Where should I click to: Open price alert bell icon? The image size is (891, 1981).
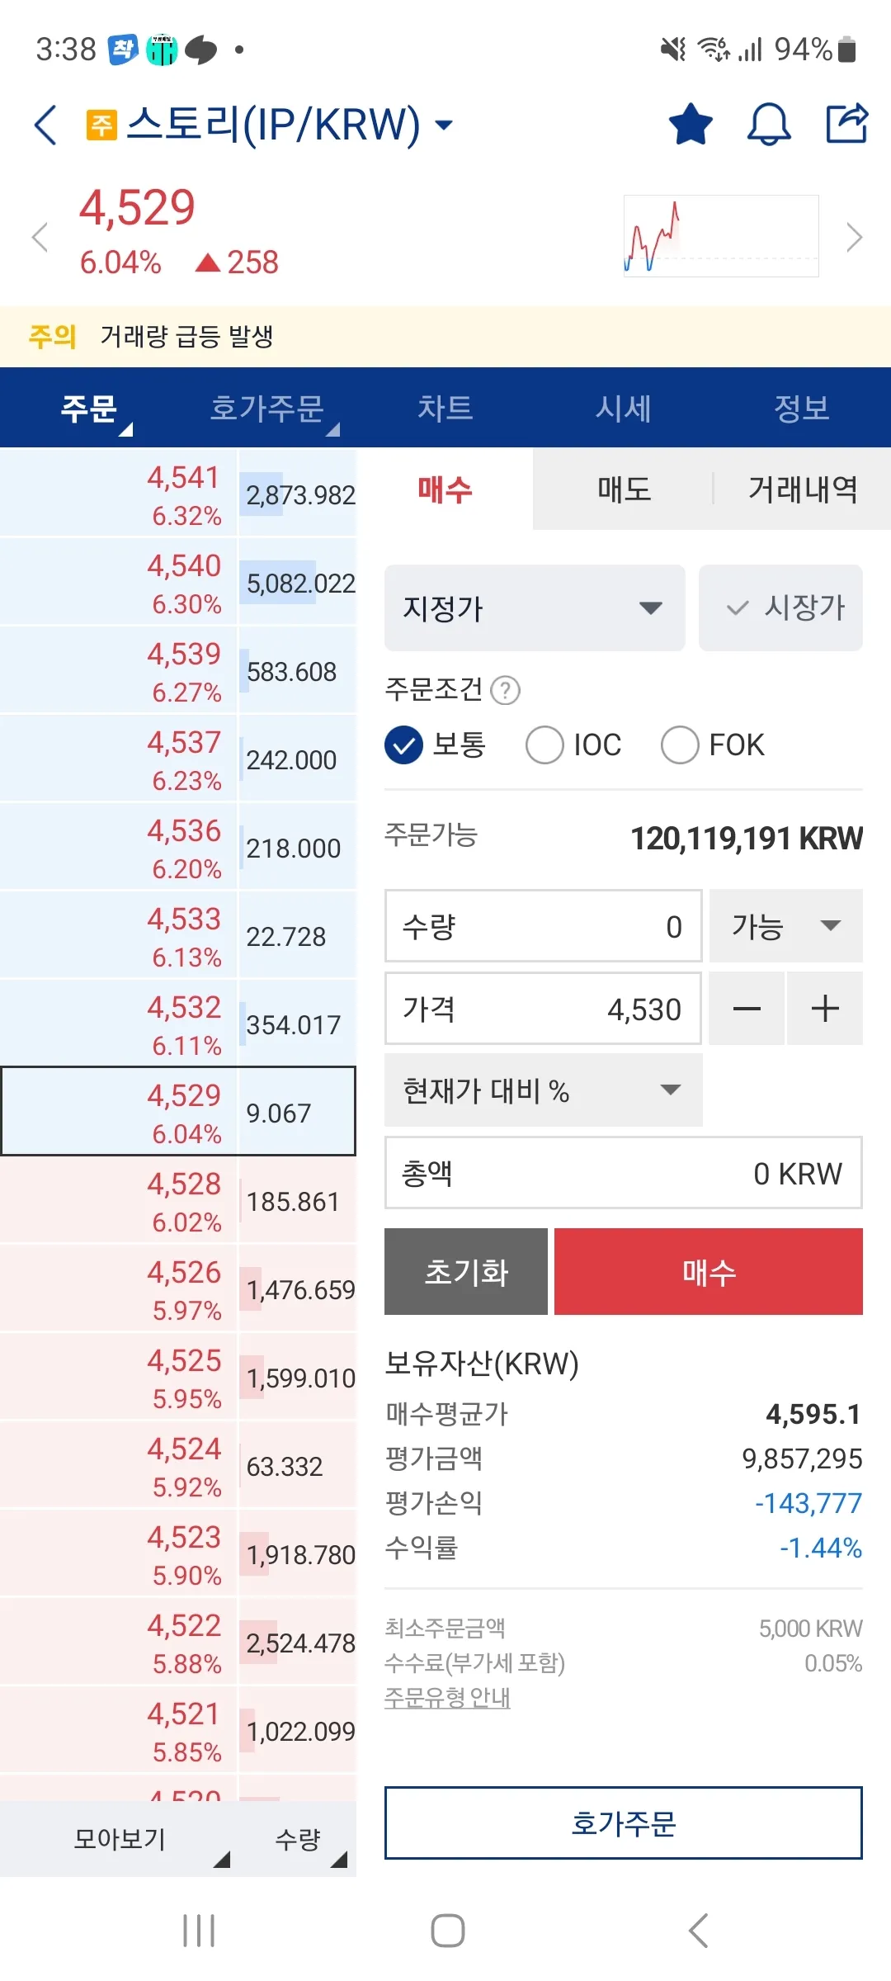point(768,125)
